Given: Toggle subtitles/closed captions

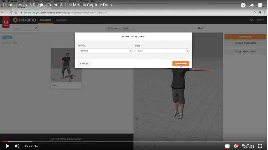Looking at the screenshot, I should tap(227, 146).
